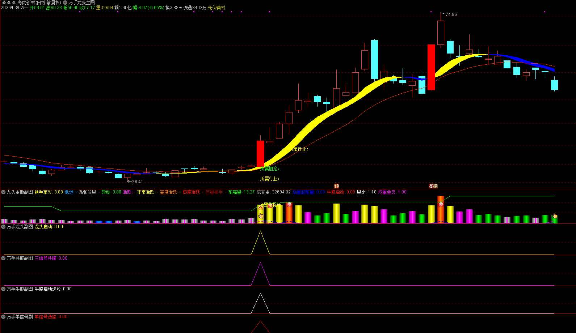Click the 万手龙头副图 panel arrow button
This screenshot has width=576, height=333.
(x=3, y=227)
